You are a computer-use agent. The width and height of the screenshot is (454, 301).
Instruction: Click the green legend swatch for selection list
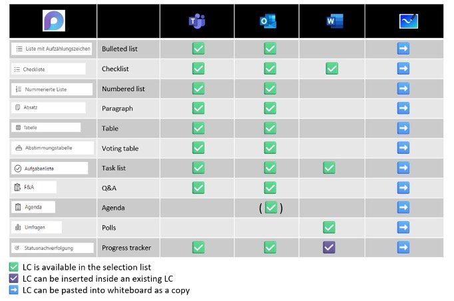pyautogui.click(x=13, y=267)
